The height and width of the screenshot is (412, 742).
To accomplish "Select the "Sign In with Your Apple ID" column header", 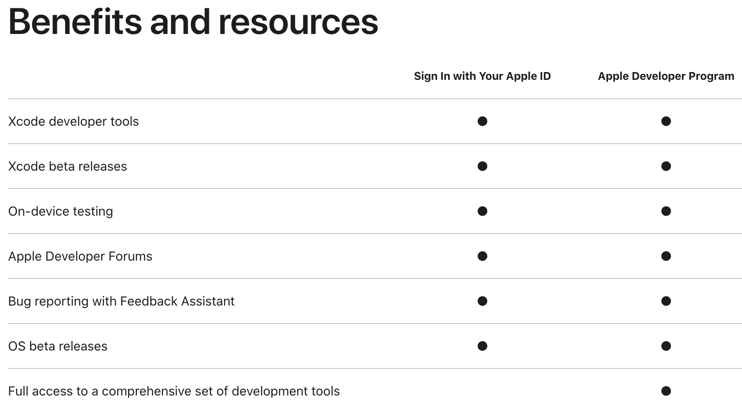I will pyautogui.click(x=482, y=76).
